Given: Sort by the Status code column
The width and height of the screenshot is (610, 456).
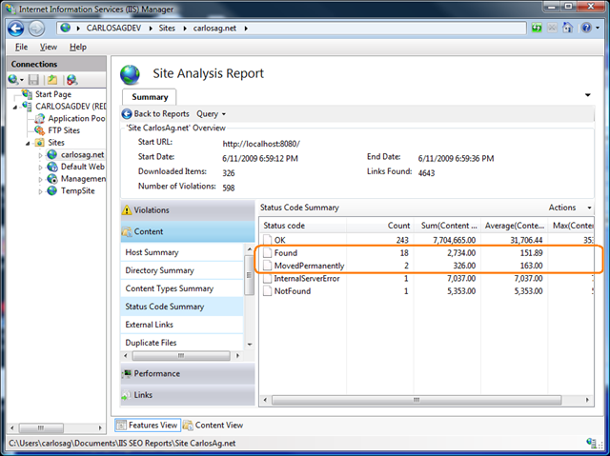Looking at the screenshot, I should [303, 226].
